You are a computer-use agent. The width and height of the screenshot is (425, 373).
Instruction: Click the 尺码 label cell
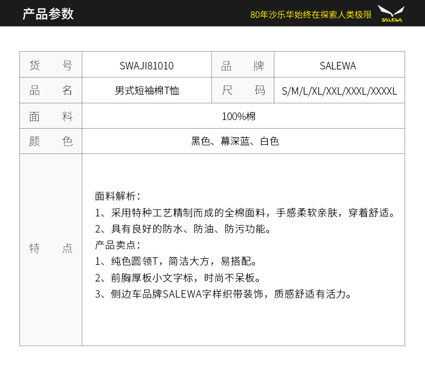tap(243, 90)
